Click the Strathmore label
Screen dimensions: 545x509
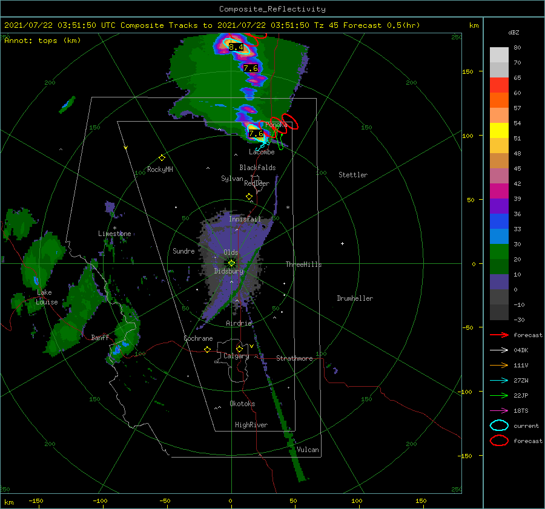point(294,358)
